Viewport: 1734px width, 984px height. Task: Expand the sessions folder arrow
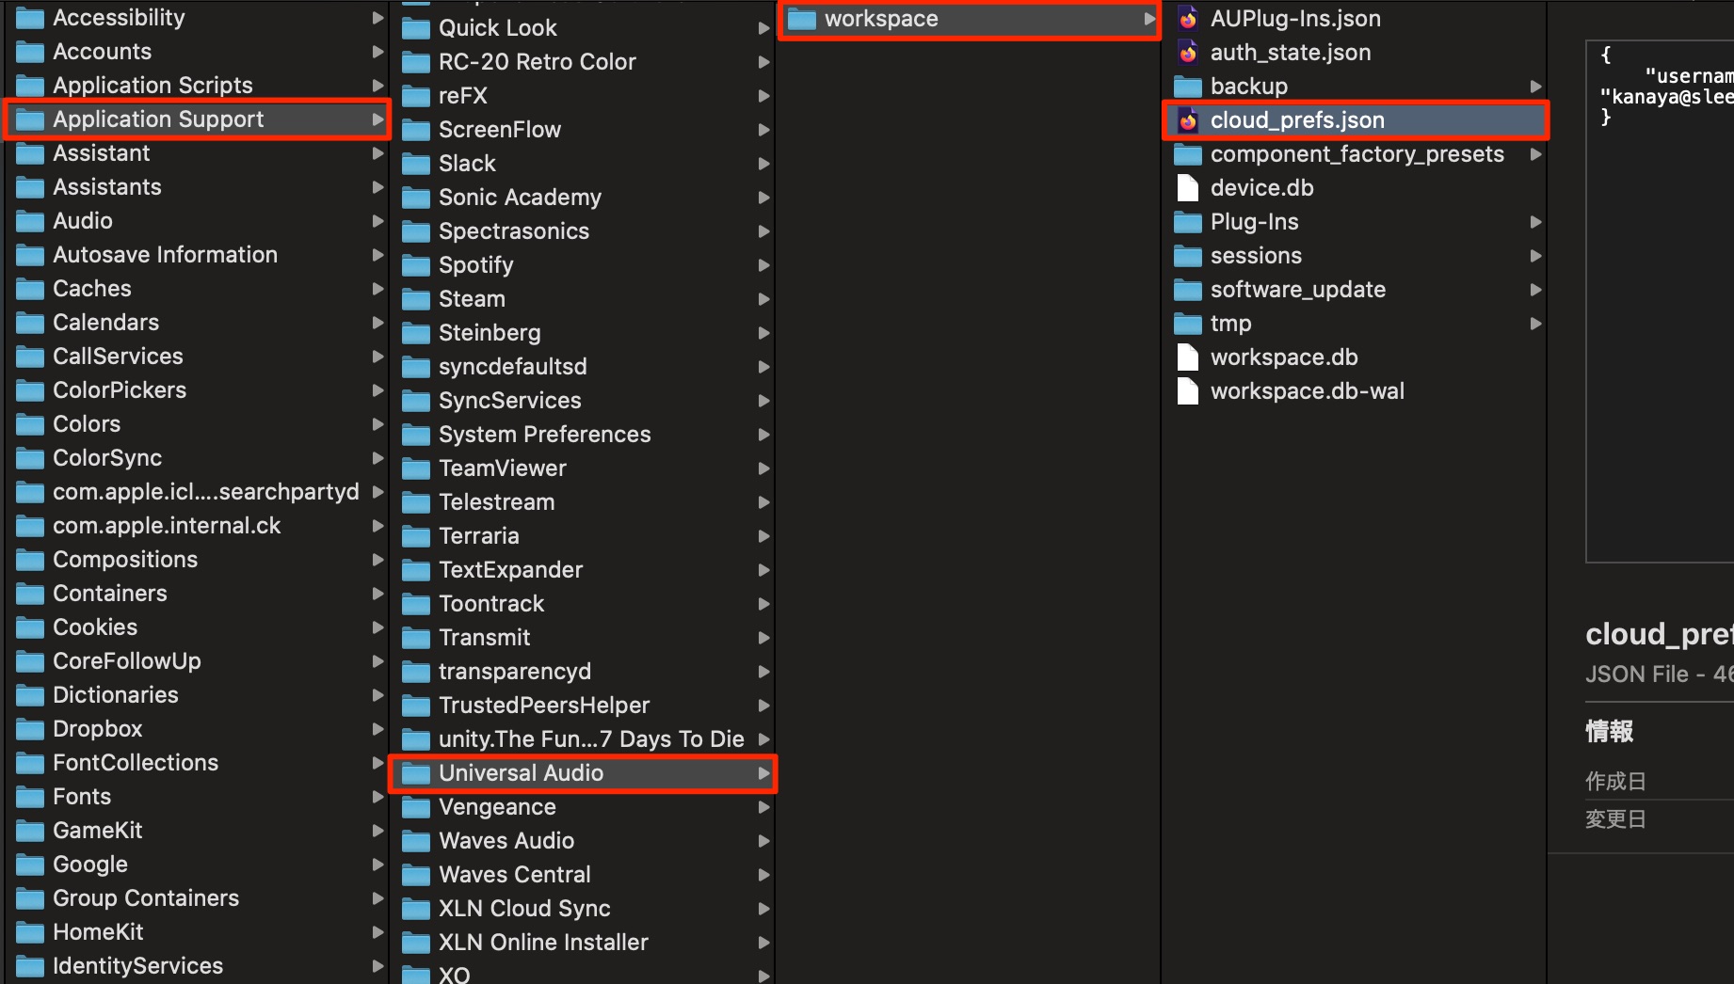[x=1535, y=256]
